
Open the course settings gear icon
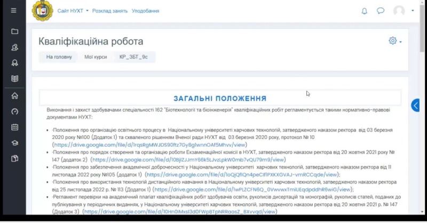click(392, 41)
